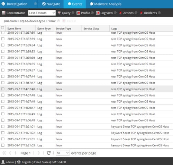
Task: Click the Incidents lightning icon
Action: (x=141, y=13)
